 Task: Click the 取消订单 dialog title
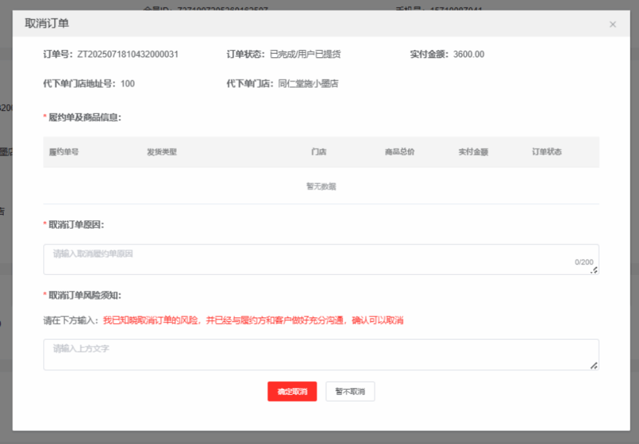pos(47,24)
